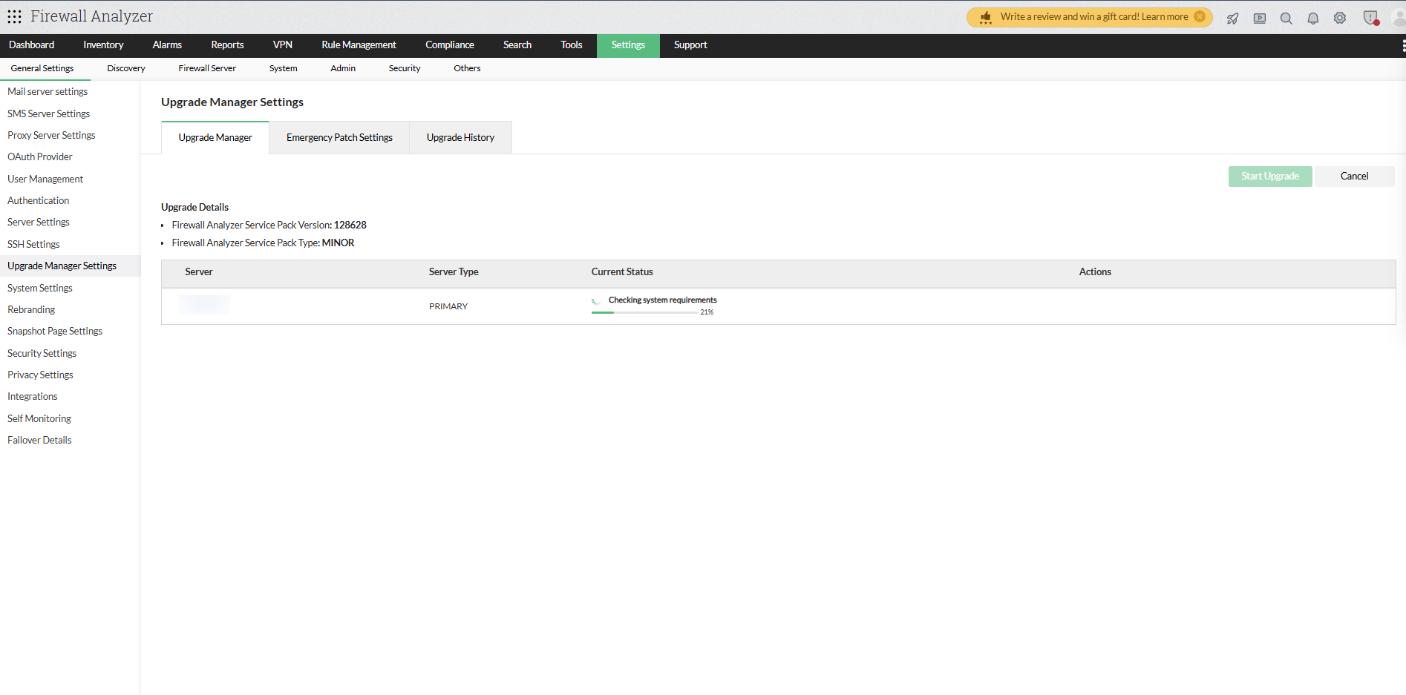The height and width of the screenshot is (695, 1406).
Task: View Failover Details
Action: (x=39, y=441)
